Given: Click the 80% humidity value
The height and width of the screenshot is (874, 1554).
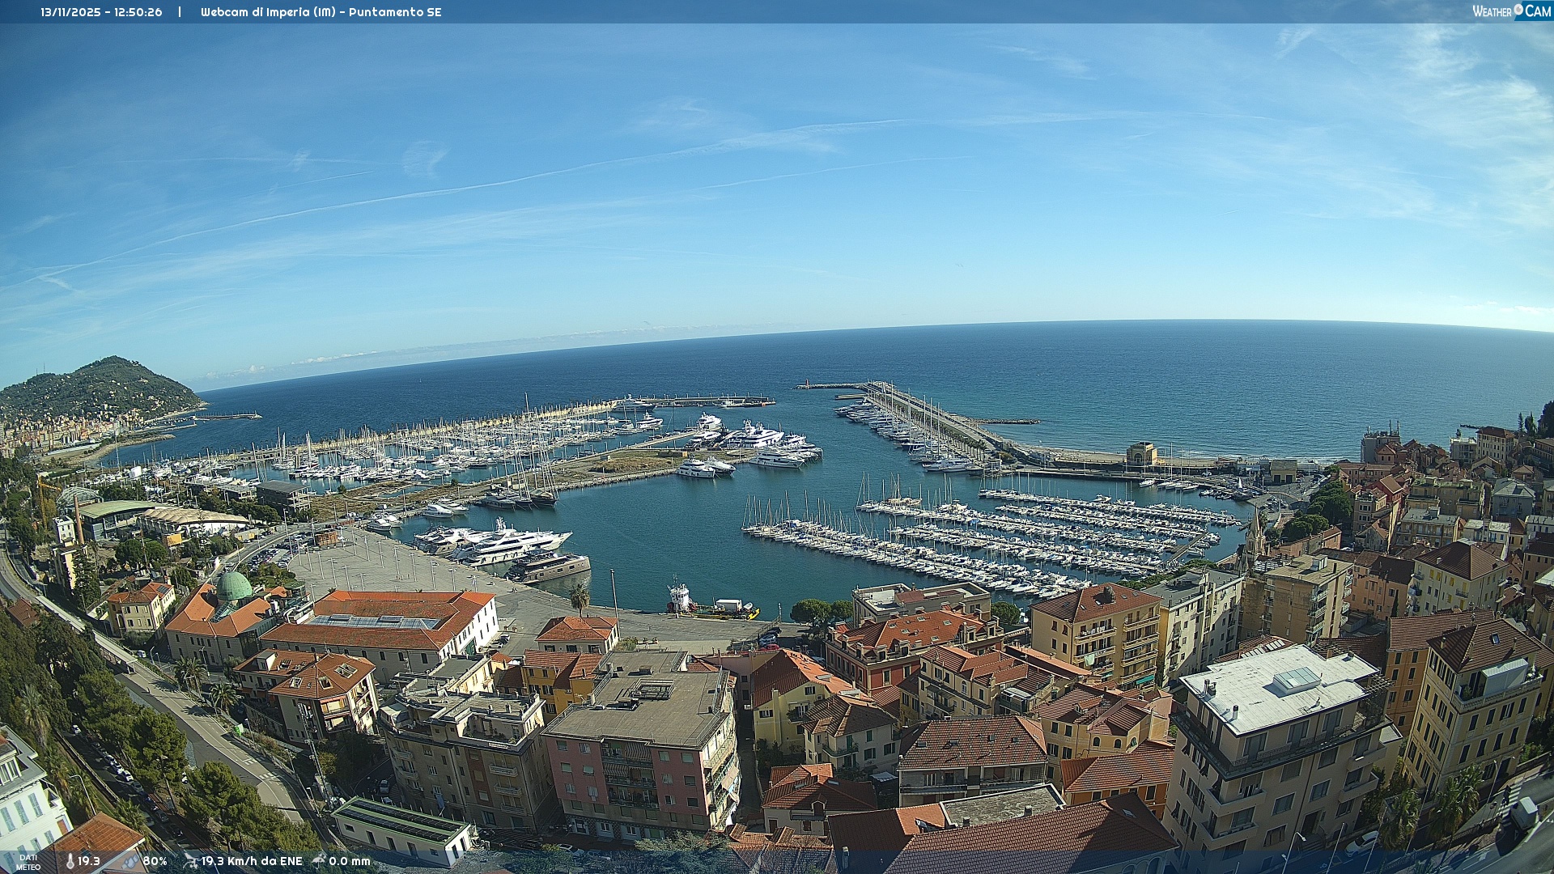Looking at the screenshot, I should click(155, 861).
